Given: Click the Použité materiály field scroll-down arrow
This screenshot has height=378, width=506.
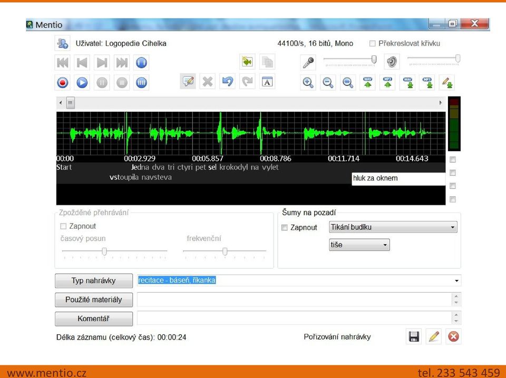Looking at the screenshot, I should [x=456, y=303].
